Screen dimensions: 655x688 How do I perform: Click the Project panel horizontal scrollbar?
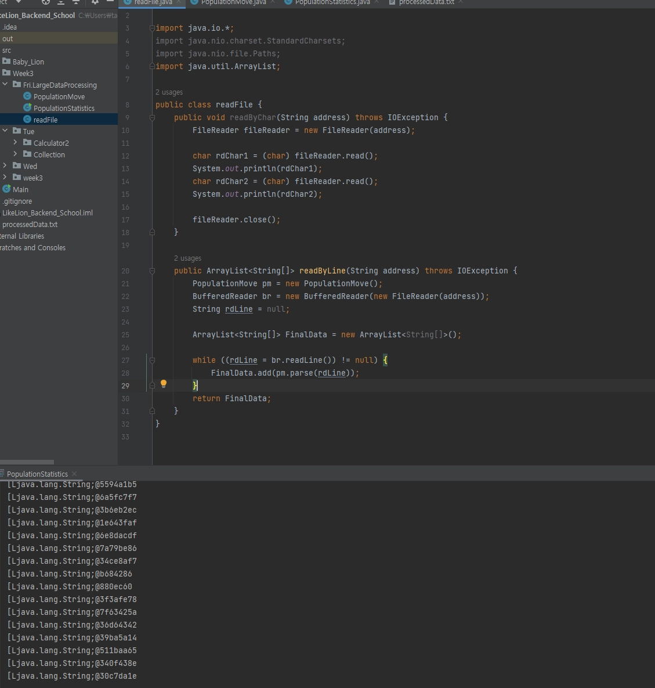tap(27, 462)
